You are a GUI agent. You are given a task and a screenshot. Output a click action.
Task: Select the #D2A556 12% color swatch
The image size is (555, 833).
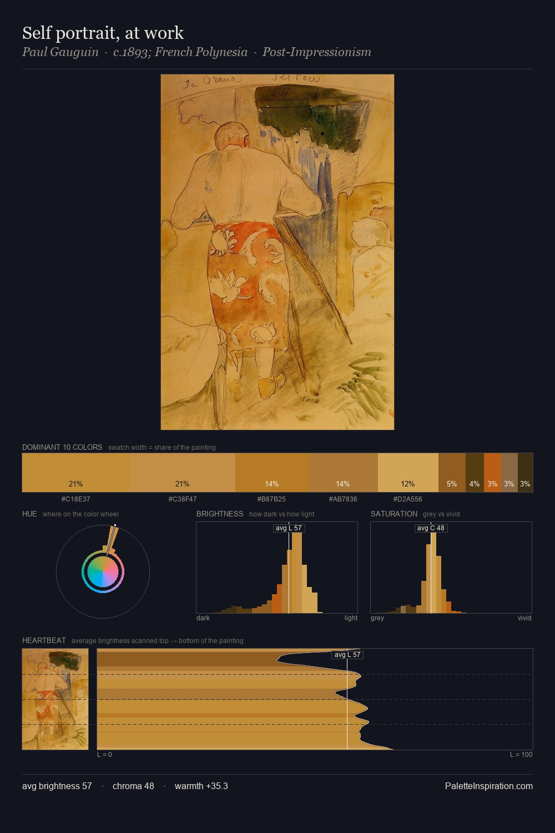click(x=408, y=473)
